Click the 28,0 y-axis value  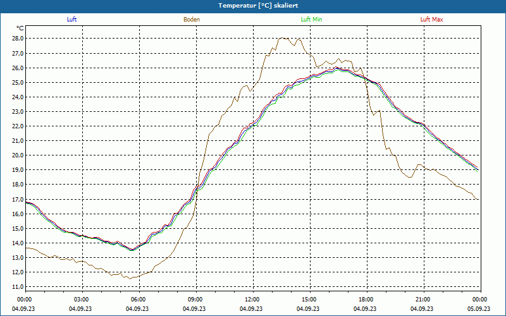pos(18,39)
